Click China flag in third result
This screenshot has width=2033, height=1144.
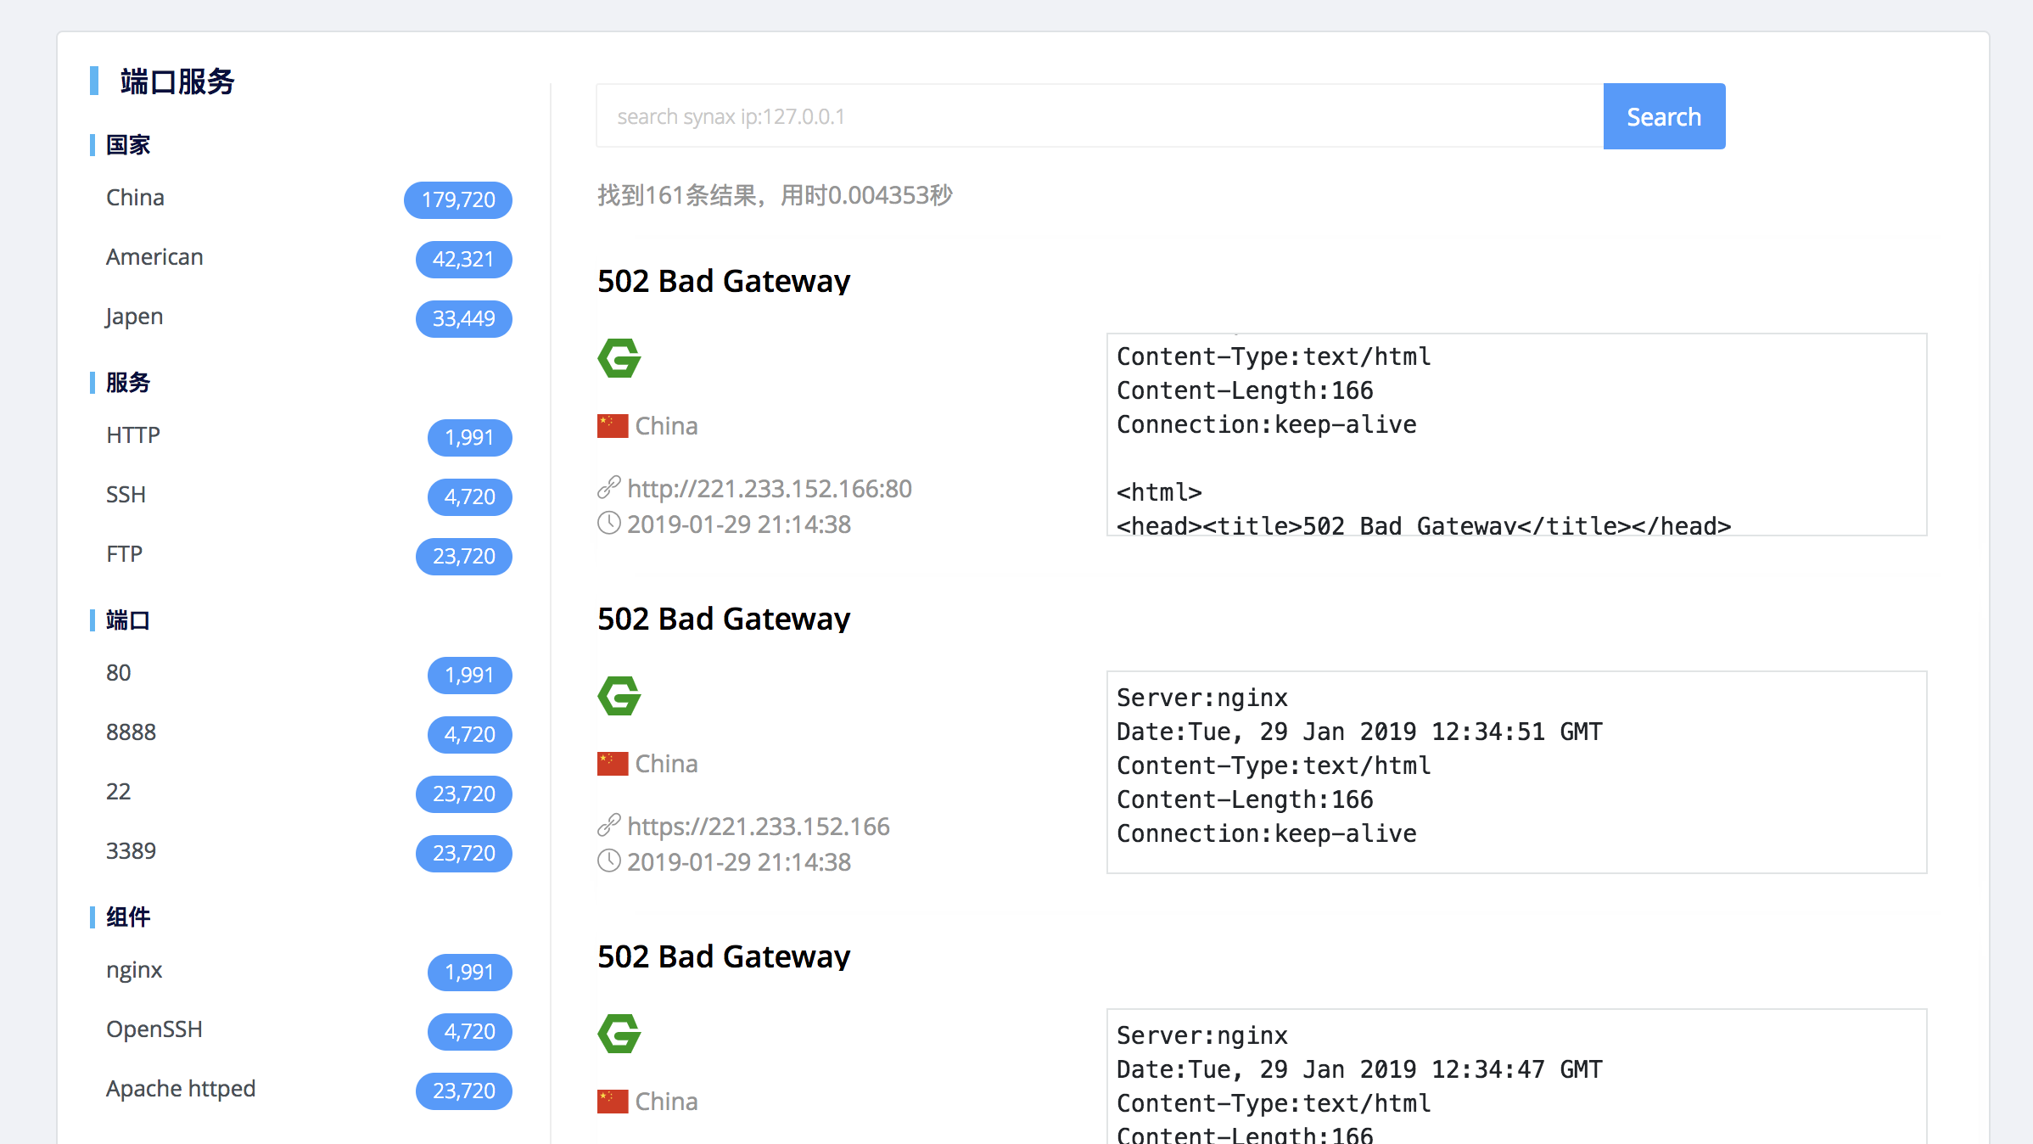[x=613, y=1102]
